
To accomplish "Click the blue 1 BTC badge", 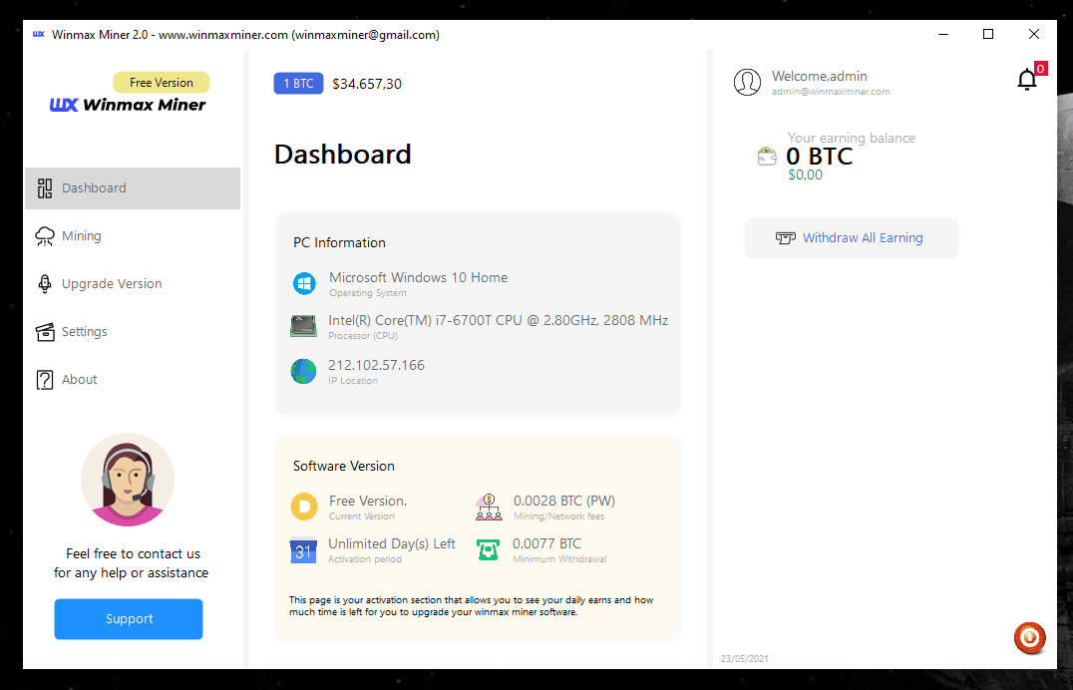I will (298, 83).
